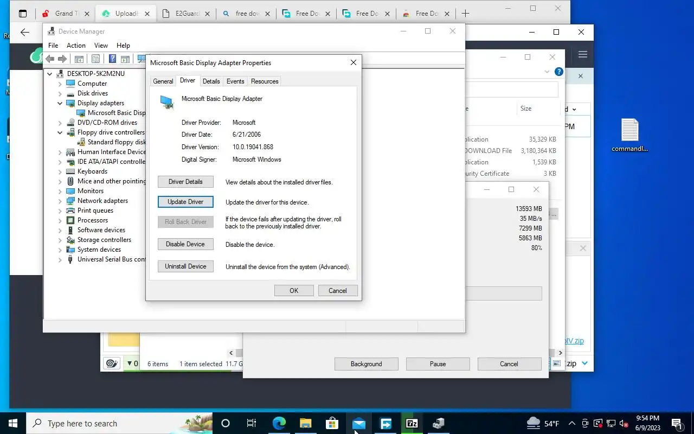Click the Driver Details button
This screenshot has height=434, width=694.
pyautogui.click(x=185, y=182)
